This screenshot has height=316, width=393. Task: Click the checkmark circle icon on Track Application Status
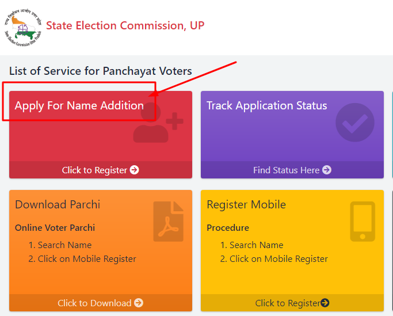tap(355, 123)
